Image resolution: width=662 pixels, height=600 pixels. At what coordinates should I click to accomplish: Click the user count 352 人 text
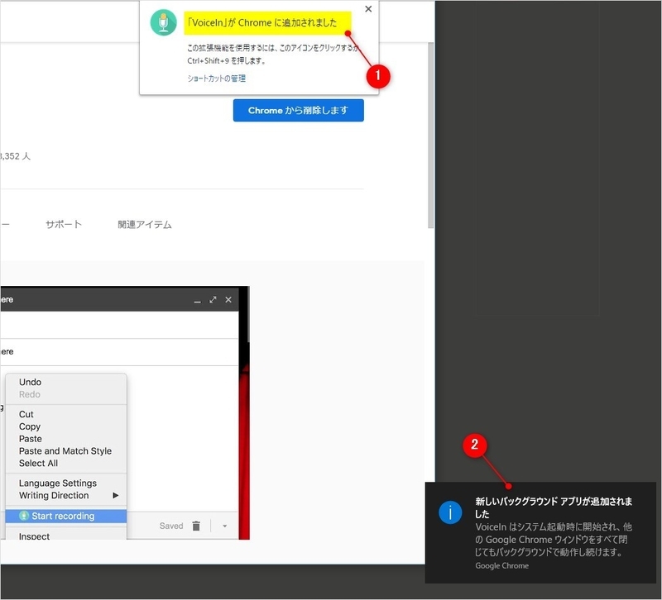(15, 156)
